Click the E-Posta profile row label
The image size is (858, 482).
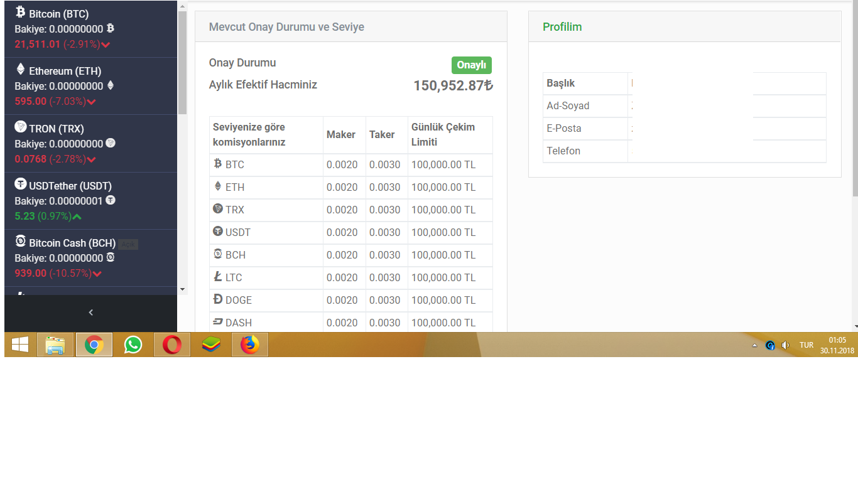[564, 128]
